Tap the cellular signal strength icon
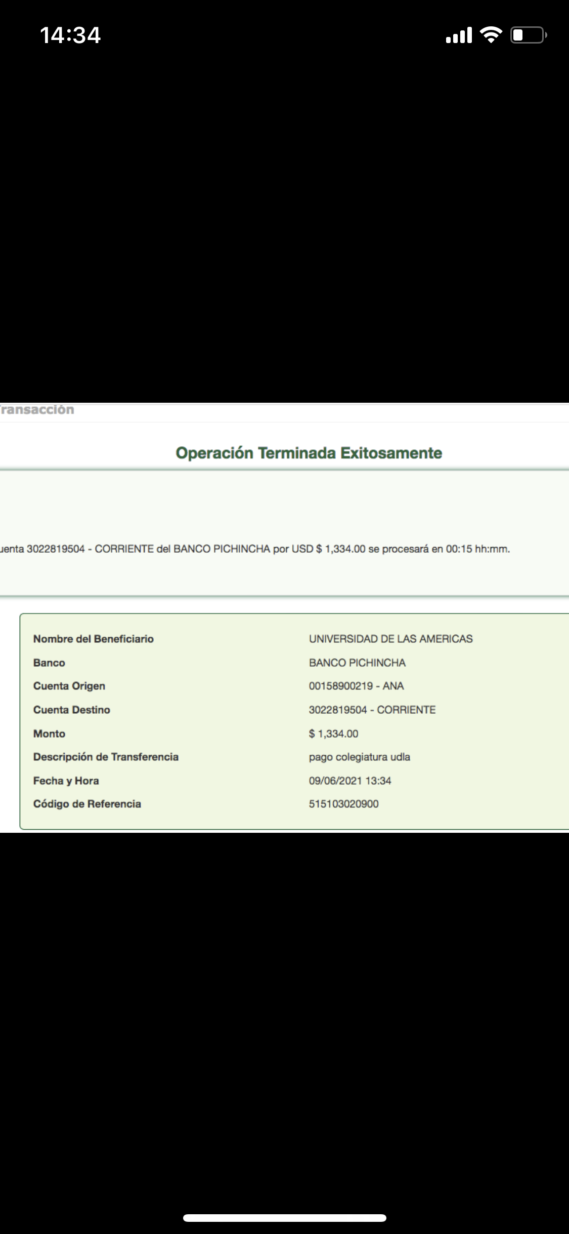This screenshot has width=569, height=1234. click(458, 35)
